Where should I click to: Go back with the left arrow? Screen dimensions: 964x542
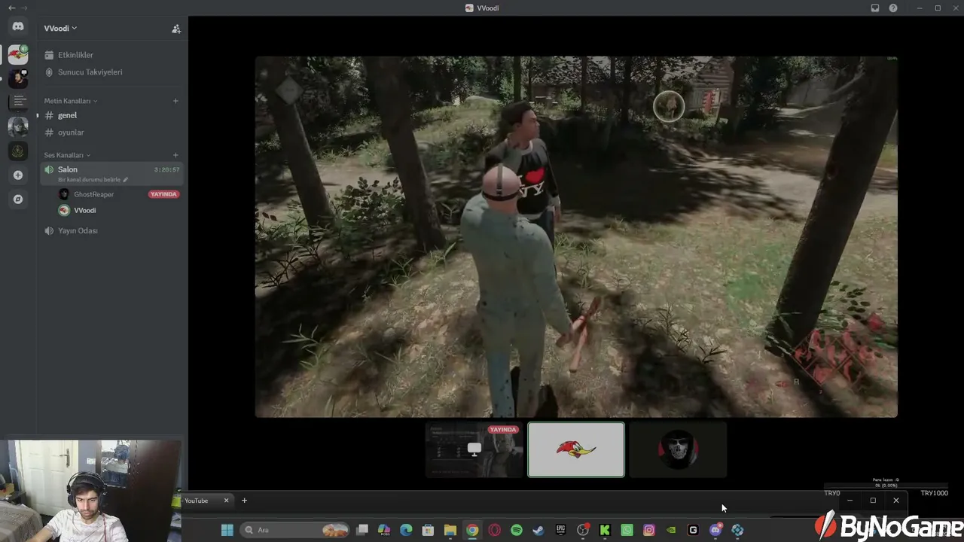[11, 8]
